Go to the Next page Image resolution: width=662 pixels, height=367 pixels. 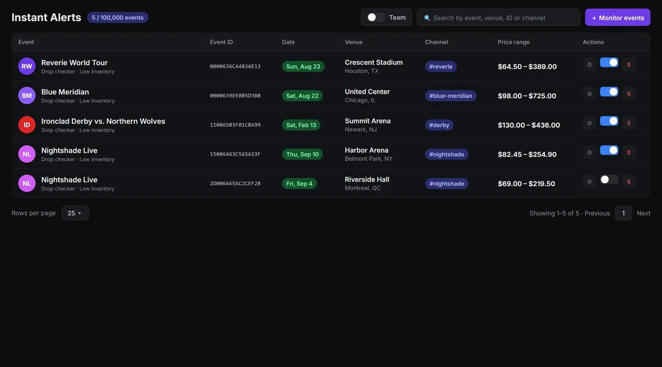click(x=644, y=213)
